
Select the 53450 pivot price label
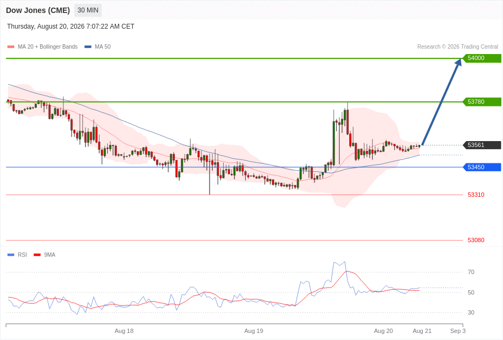coord(482,167)
